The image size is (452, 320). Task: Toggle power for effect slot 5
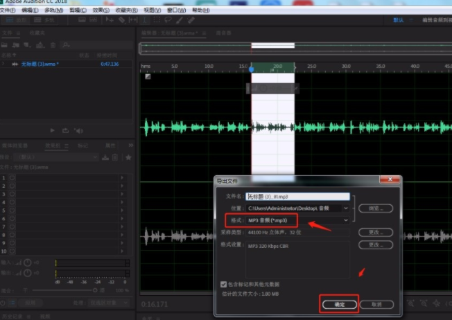coord(12,211)
